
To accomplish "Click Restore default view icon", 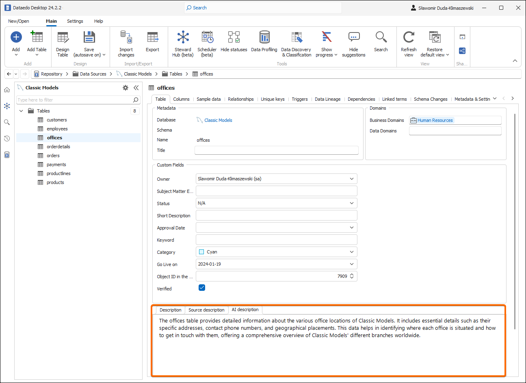I will 435,37.
